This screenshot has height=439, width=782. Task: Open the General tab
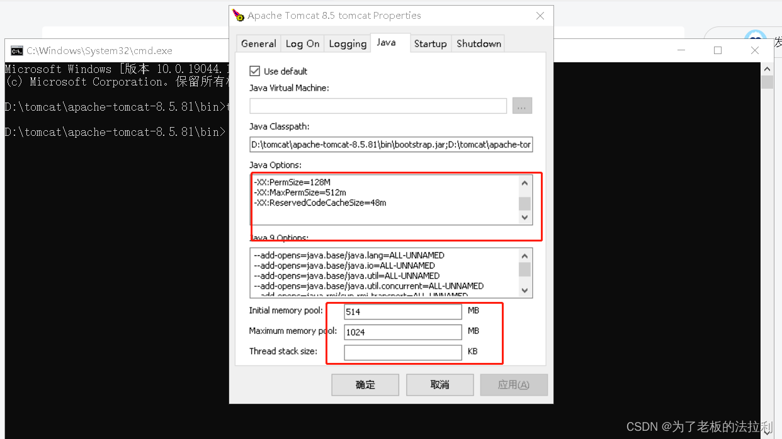tap(259, 43)
